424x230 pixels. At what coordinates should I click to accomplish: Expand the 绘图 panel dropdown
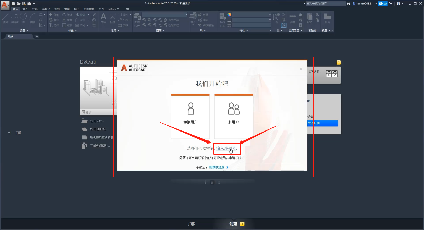24,31
